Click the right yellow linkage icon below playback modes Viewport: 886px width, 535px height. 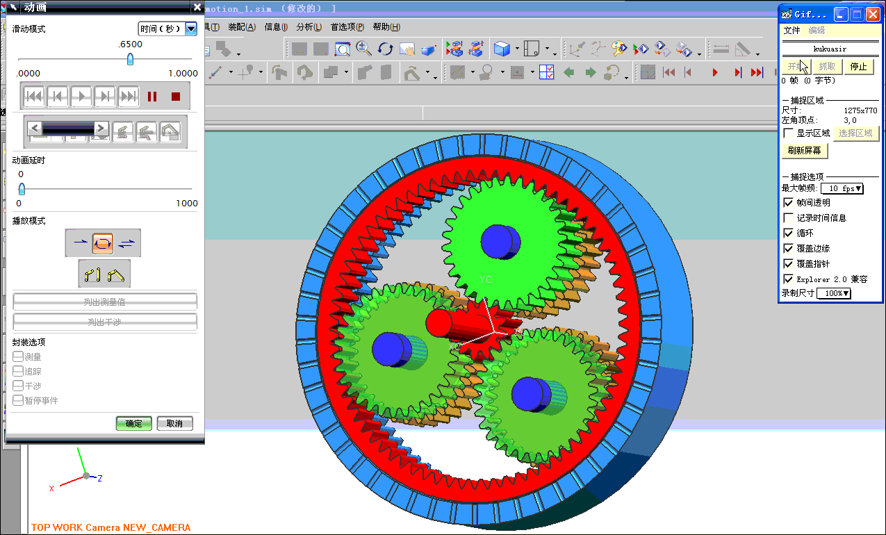click(x=116, y=274)
